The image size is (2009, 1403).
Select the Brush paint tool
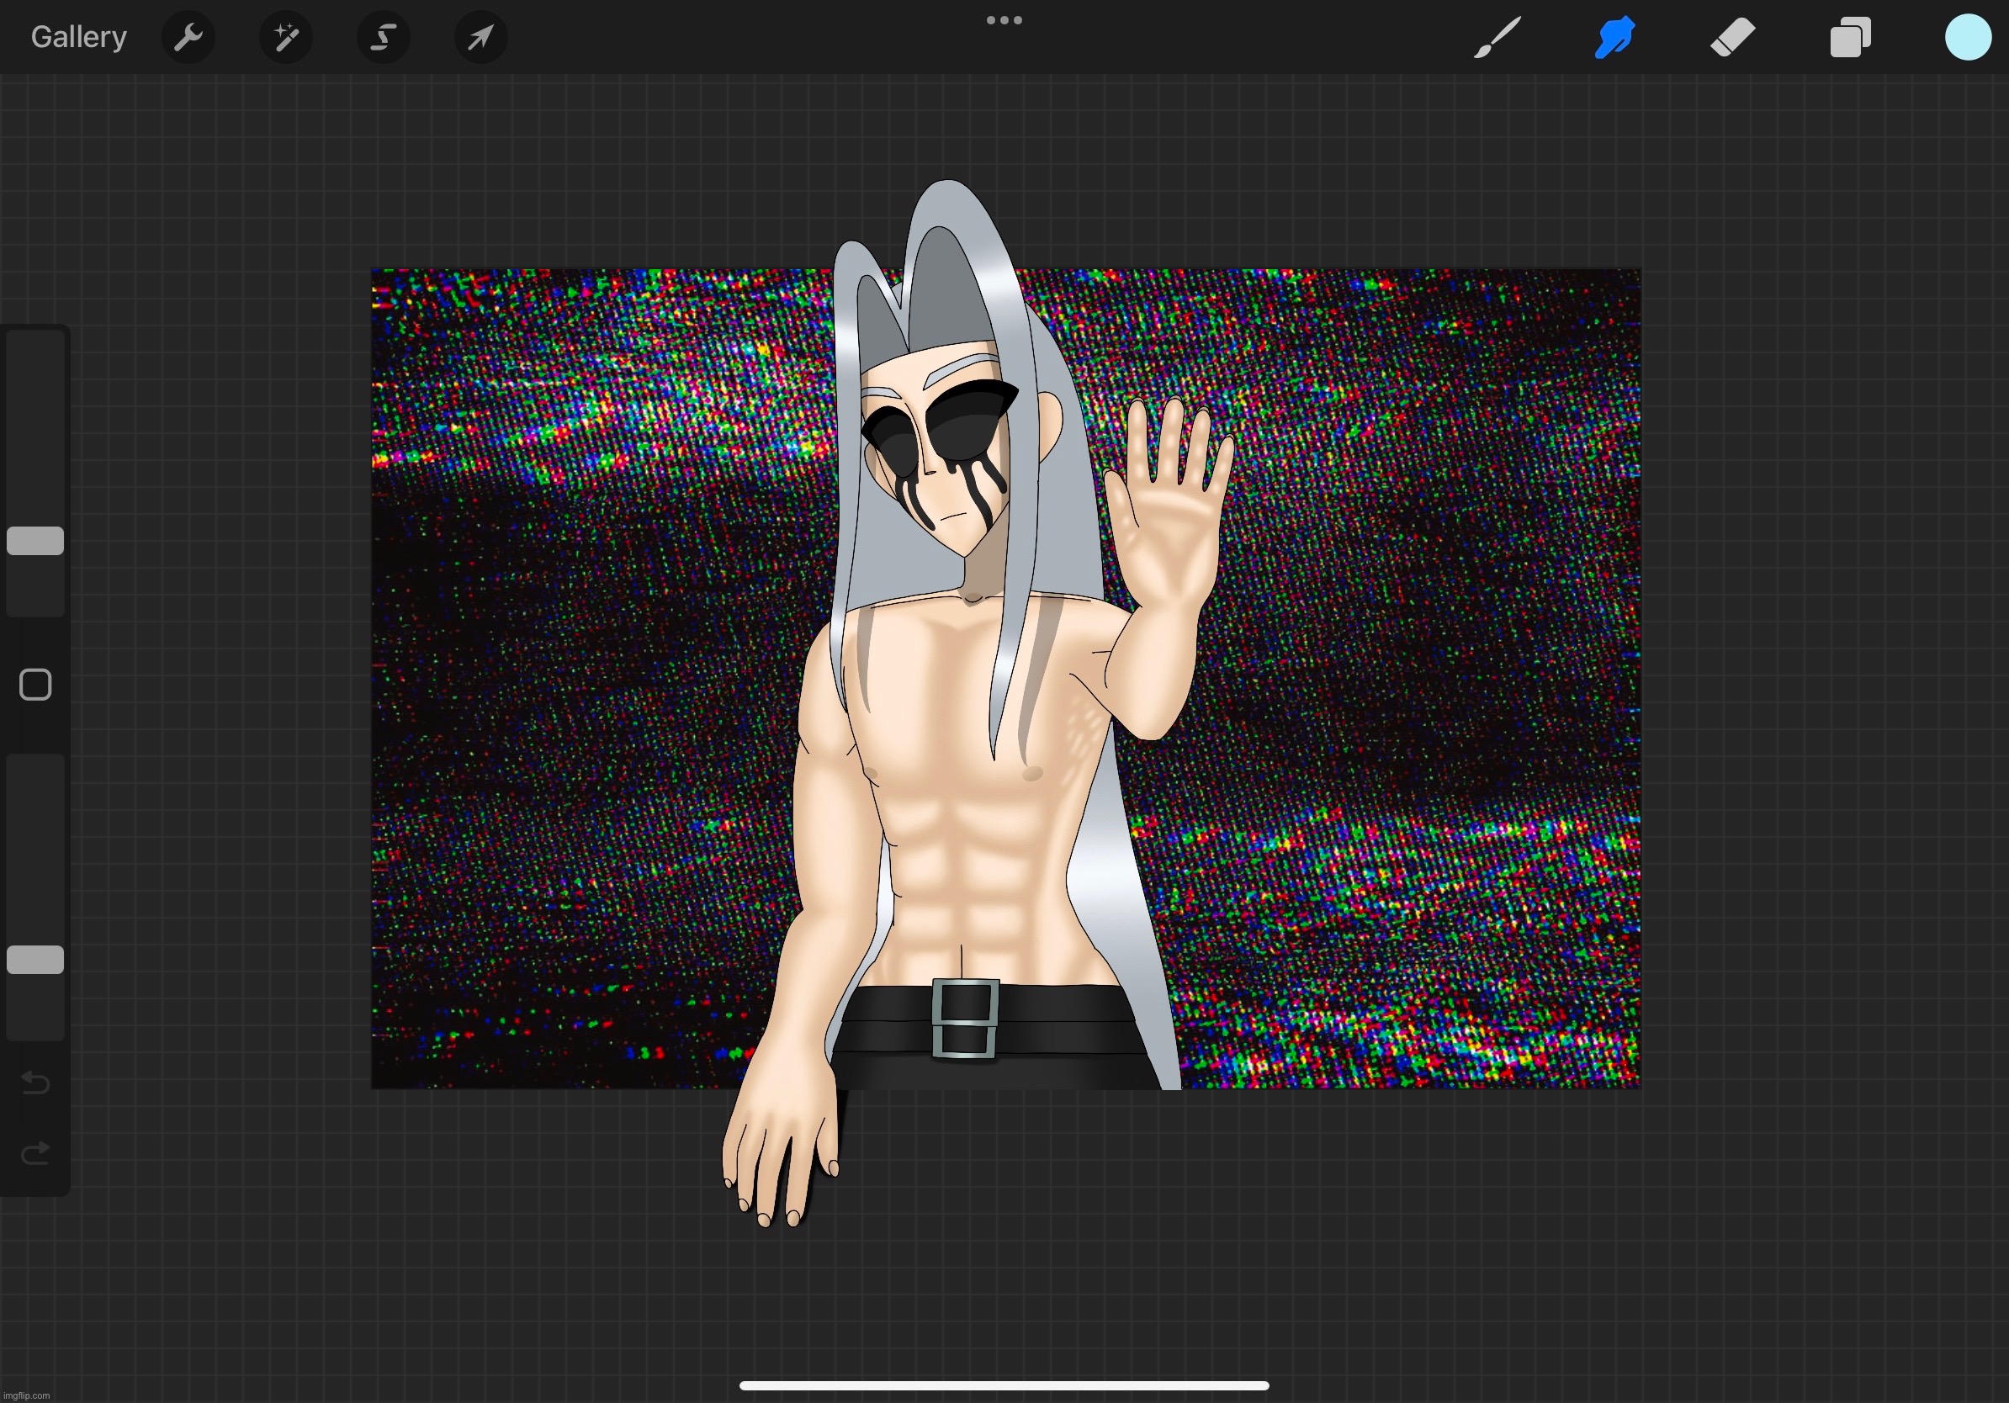pos(1497,38)
